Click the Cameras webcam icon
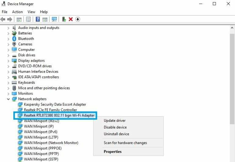This screenshot has height=162, width=235. [x=14, y=44]
